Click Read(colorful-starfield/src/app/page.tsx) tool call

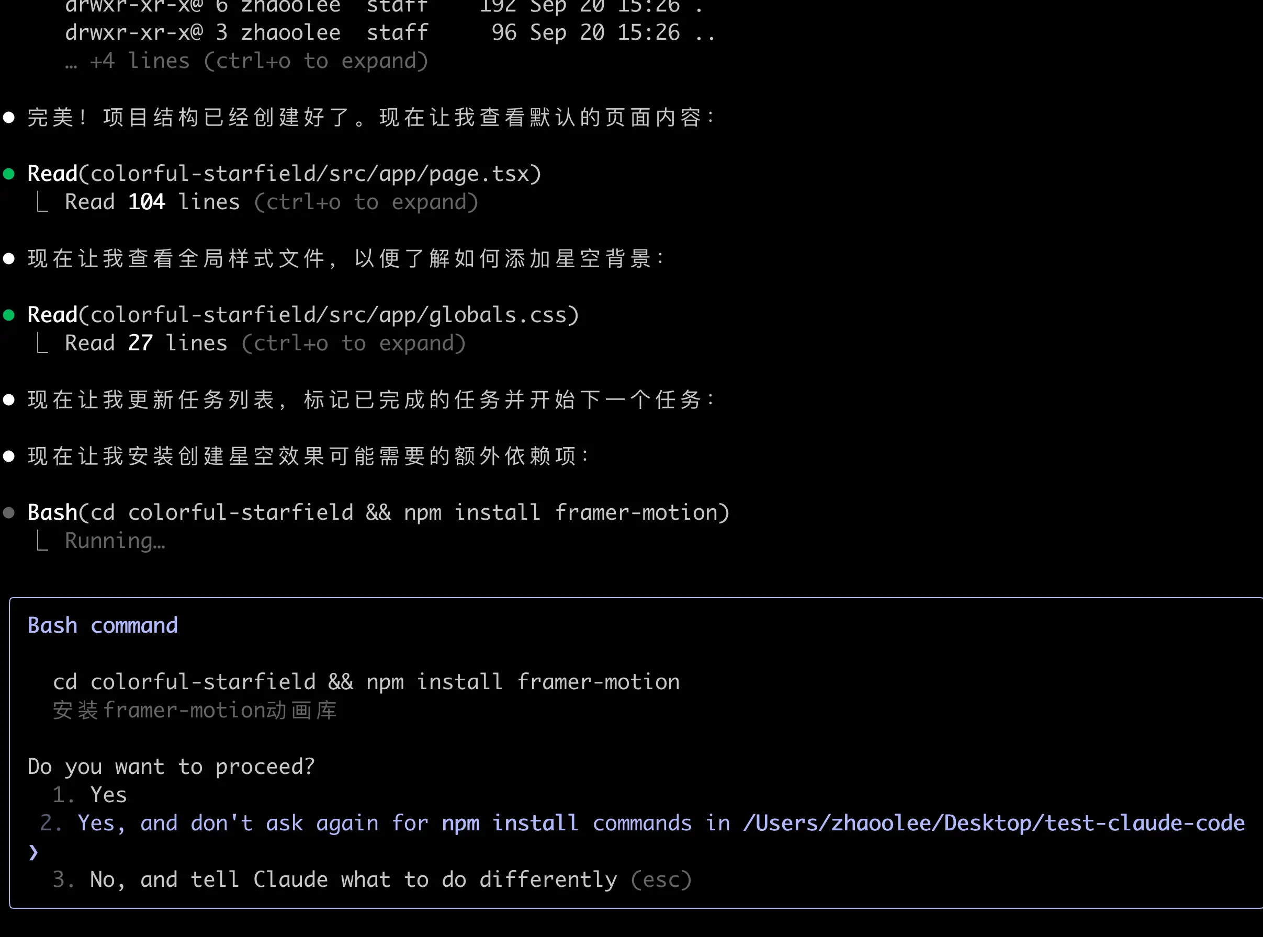284,174
